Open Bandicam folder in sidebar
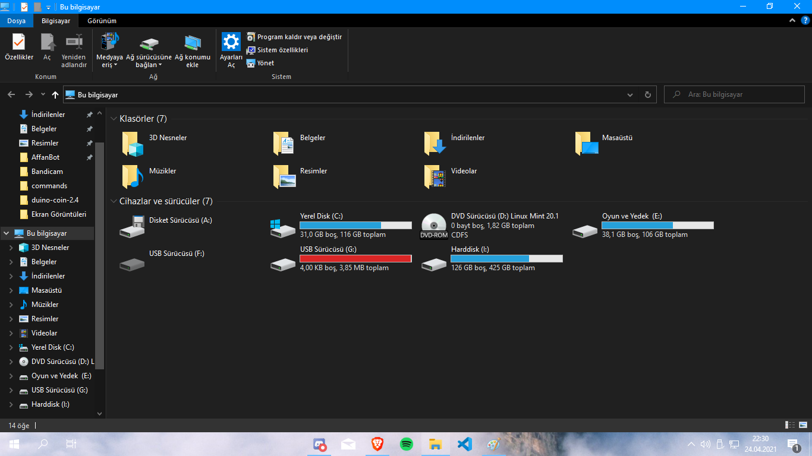The image size is (812, 456). click(48, 172)
